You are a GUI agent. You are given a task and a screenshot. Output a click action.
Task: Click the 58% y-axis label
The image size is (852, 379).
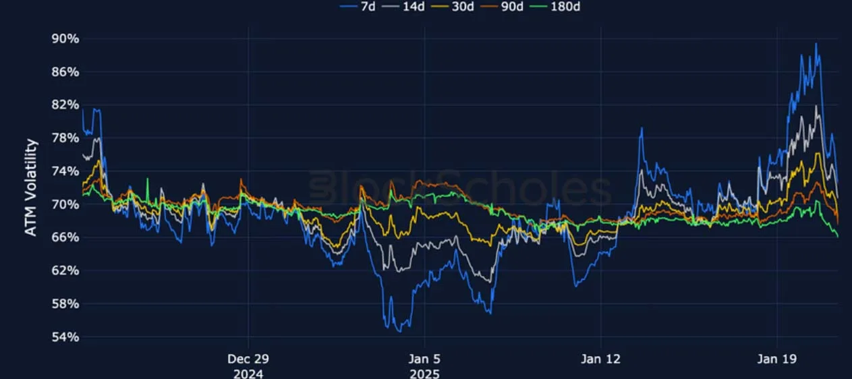65,303
